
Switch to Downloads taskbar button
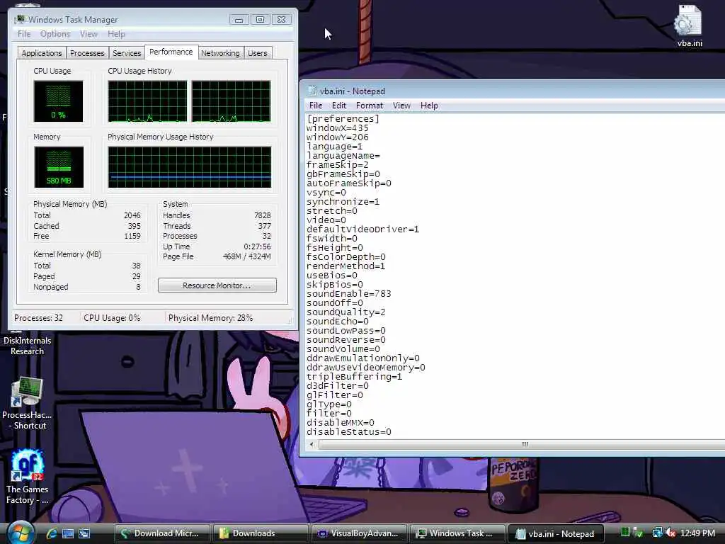click(261, 533)
